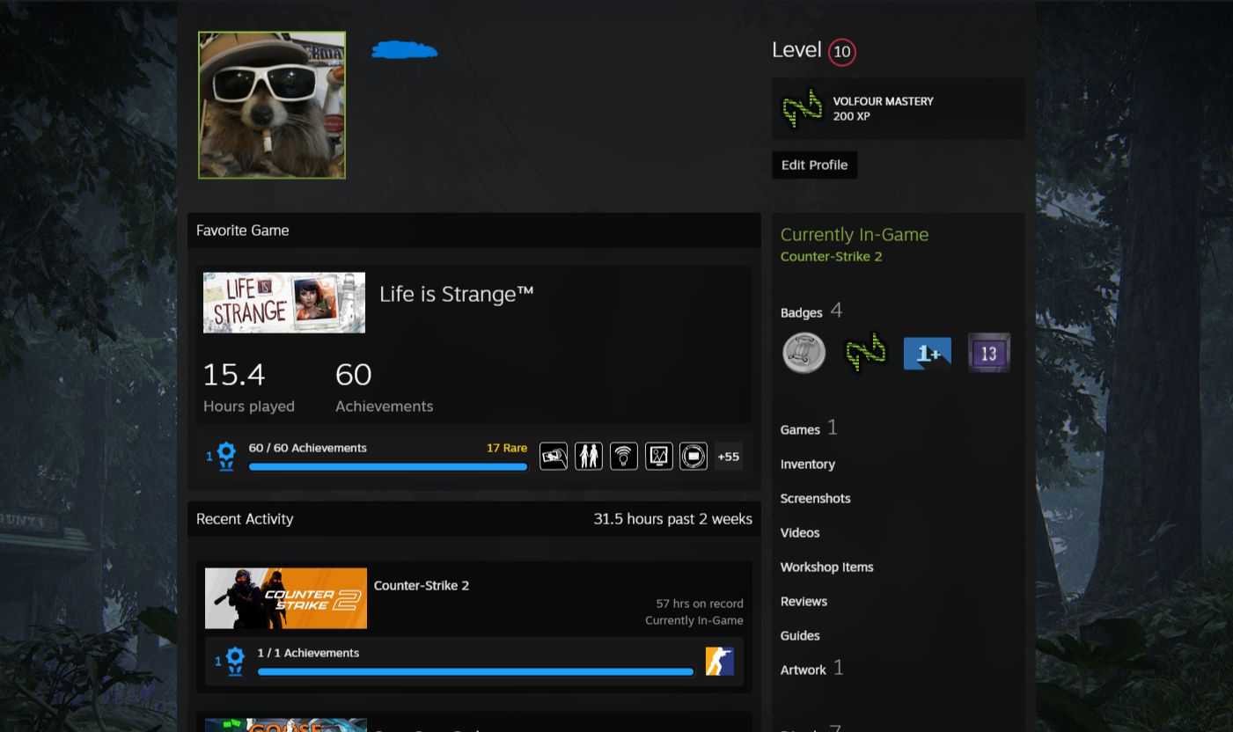Open the Volfour Mastery badge icon beside 200 XP
The height and width of the screenshot is (732, 1233).
(802, 108)
